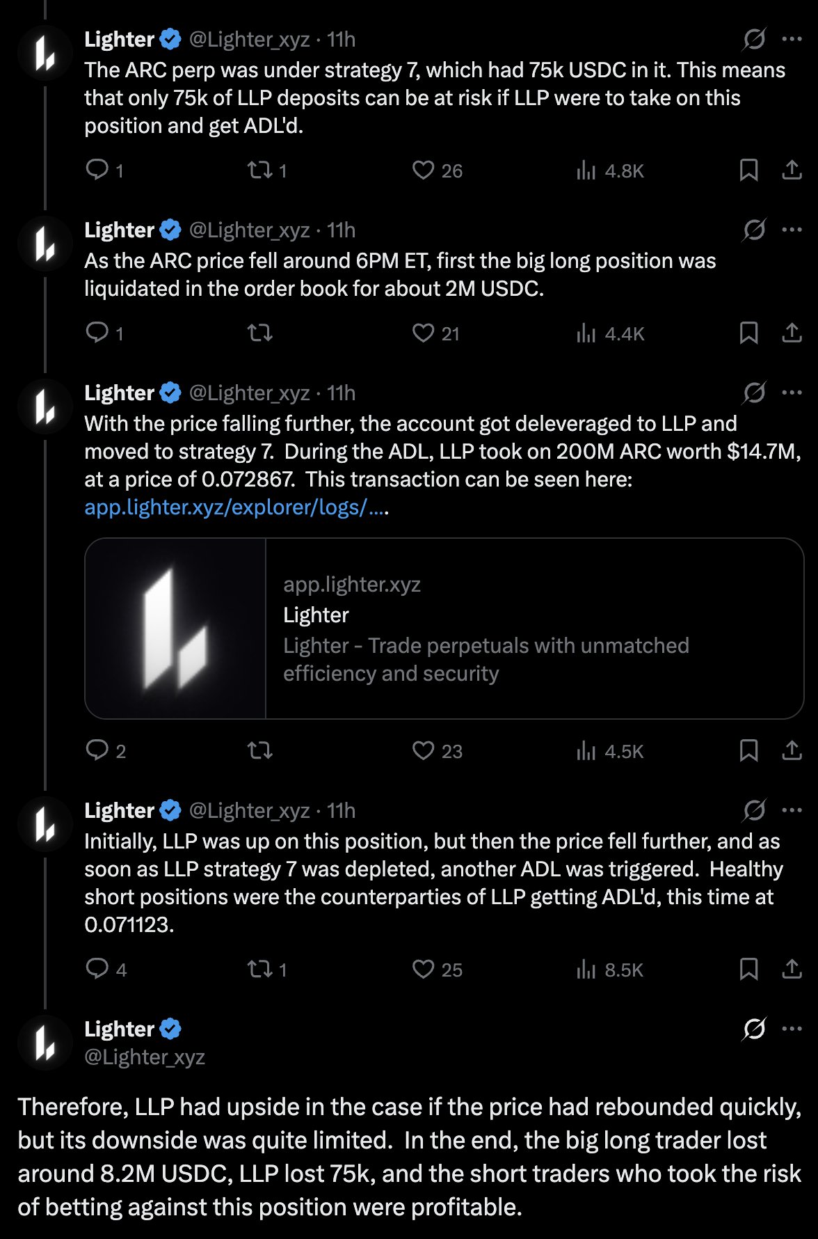
Task: View analytics showing 8.5K views
Action: [x=610, y=970]
